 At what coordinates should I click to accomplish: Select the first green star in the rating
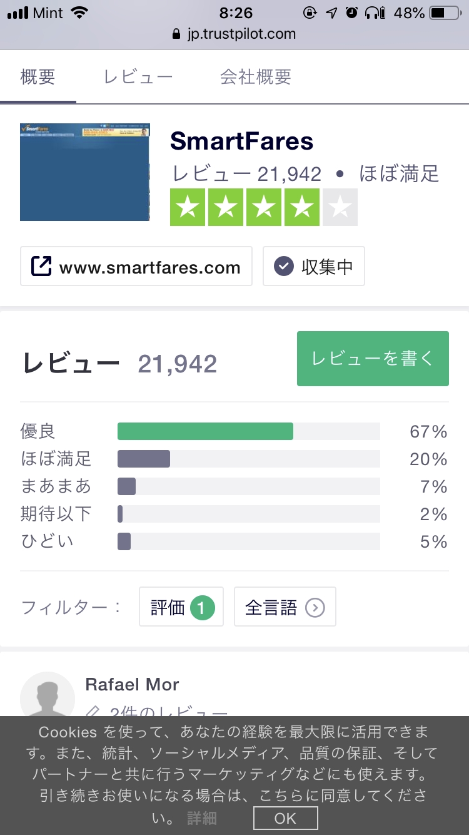click(x=188, y=207)
